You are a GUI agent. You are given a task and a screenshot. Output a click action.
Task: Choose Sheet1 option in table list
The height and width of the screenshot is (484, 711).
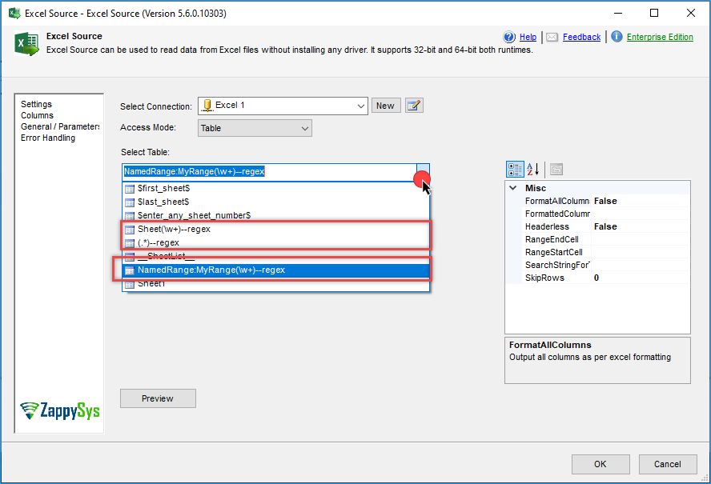tap(275, 284)
